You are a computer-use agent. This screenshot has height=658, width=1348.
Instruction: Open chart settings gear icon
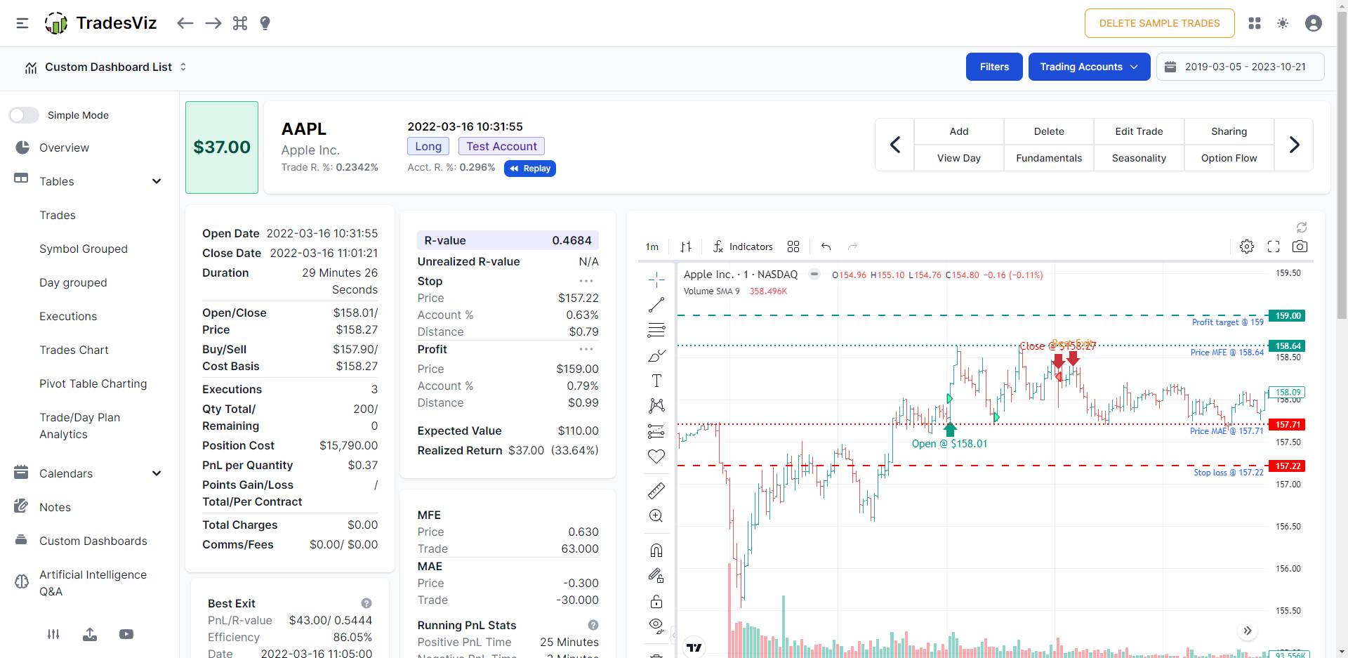pos(1247,246)
